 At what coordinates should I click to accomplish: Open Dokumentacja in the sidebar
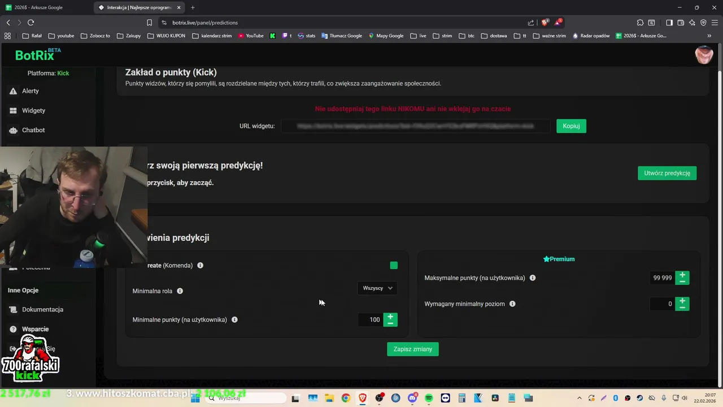tap(42, 310)
